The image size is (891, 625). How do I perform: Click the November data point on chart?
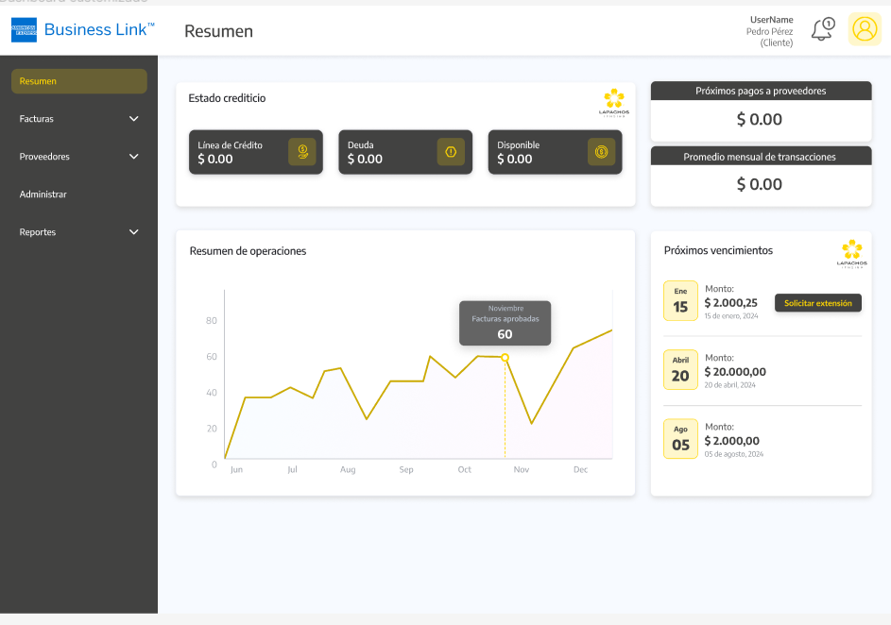(x=505, y=358)
